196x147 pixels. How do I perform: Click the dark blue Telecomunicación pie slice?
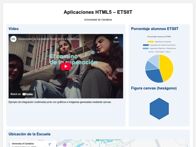coord(154,75)
